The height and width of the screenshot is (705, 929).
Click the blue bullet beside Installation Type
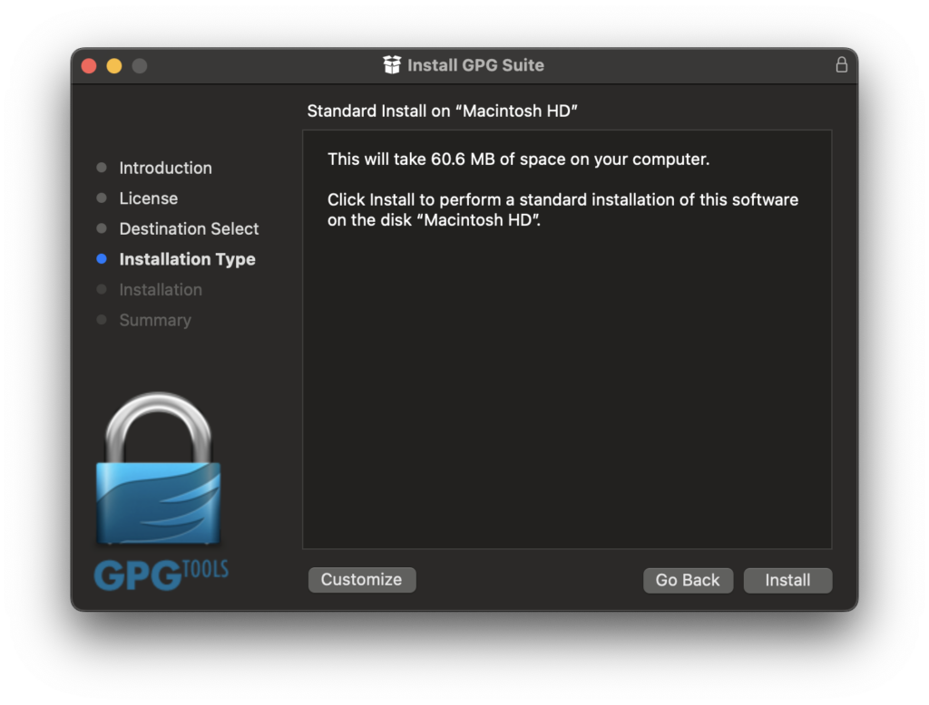(102, 259)
